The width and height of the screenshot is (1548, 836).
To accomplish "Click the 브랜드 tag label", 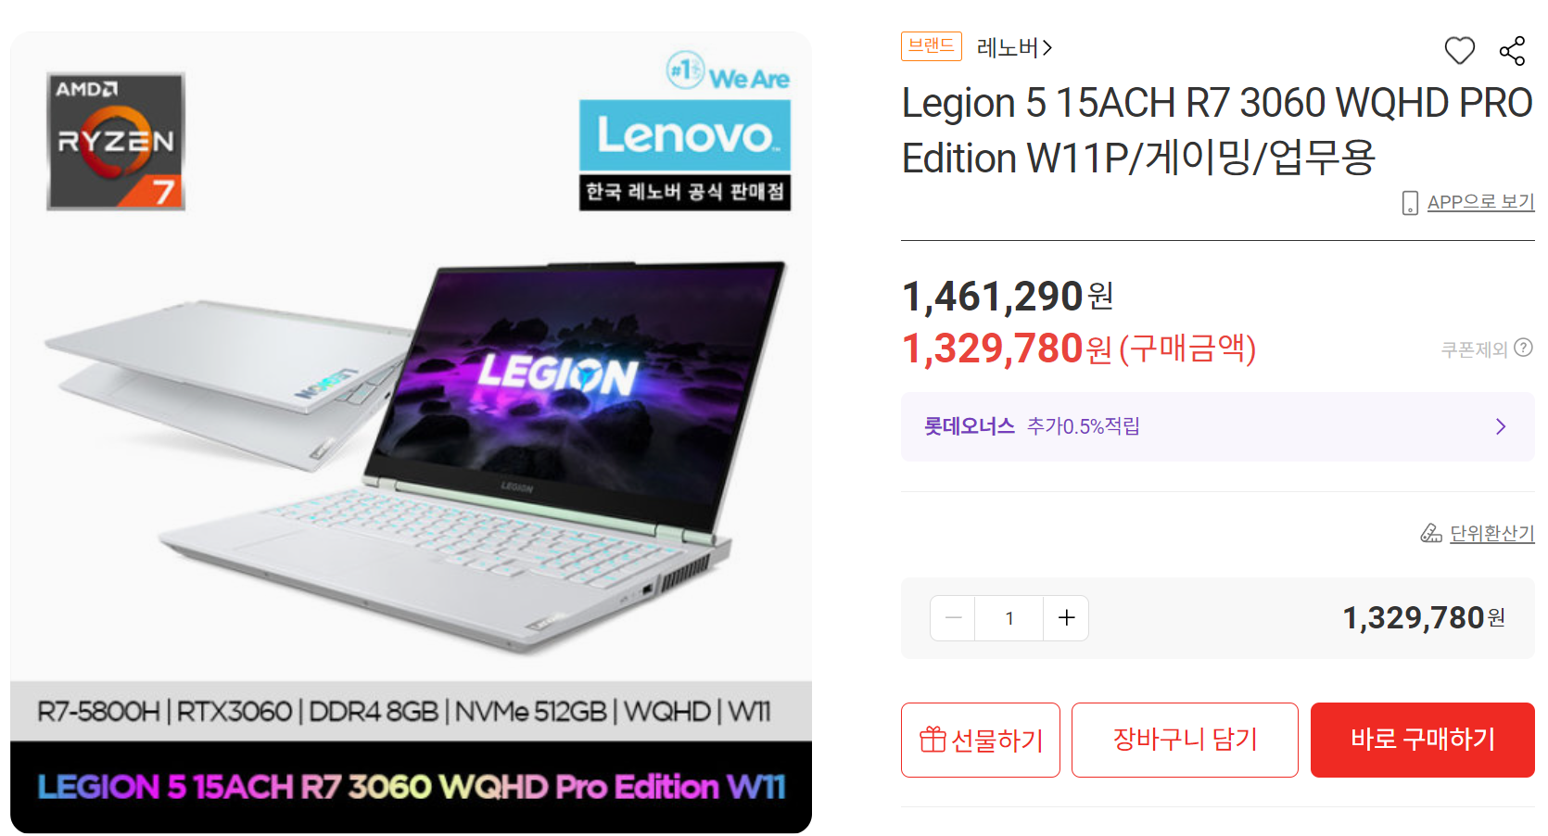I will pyautogui.click(x=932, y=45).
